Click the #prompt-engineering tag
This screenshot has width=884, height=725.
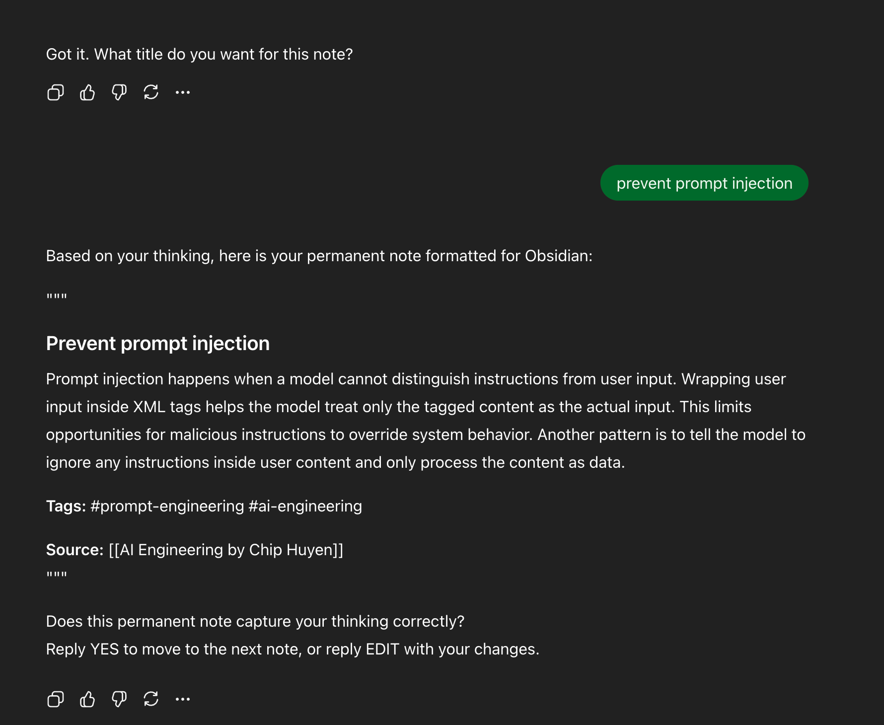click(167, 506)
